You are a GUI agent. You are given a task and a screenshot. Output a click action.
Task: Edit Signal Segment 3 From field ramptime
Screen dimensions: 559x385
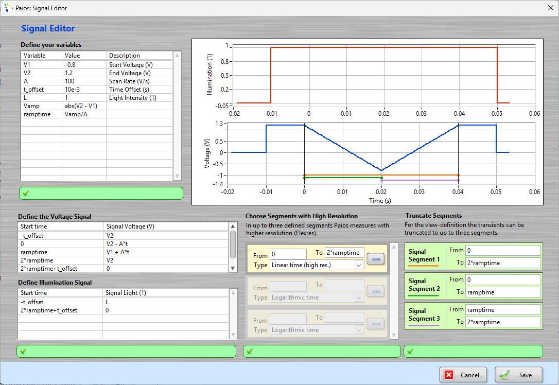pos(503,309)
